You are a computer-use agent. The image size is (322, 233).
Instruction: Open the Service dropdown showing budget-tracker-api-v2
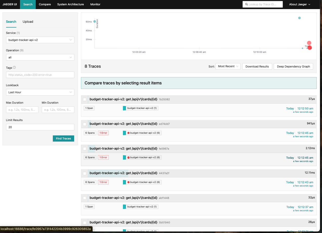coord(40,40)
